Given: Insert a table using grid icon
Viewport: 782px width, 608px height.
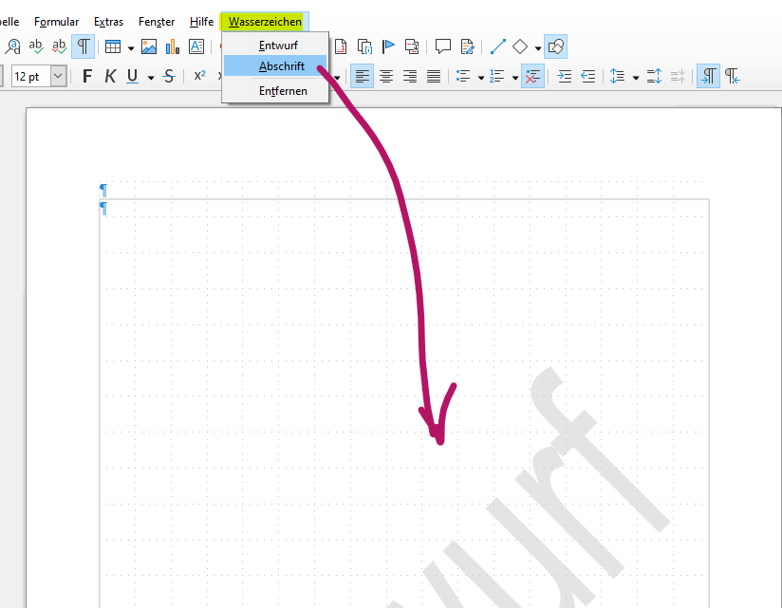Looking at the screenshot, I should 113,46.
